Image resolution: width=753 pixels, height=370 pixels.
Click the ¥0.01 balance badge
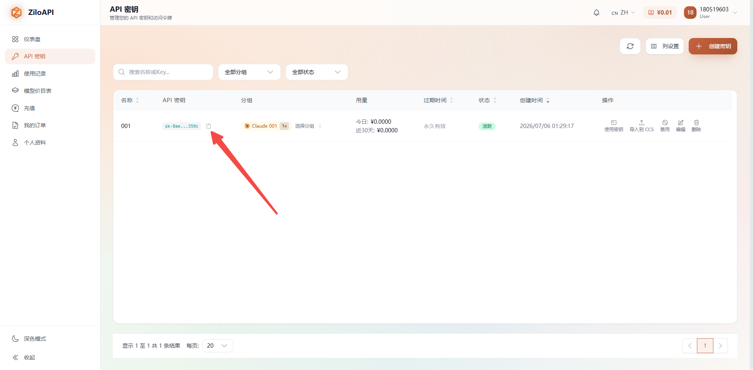[x=660, y=13]
